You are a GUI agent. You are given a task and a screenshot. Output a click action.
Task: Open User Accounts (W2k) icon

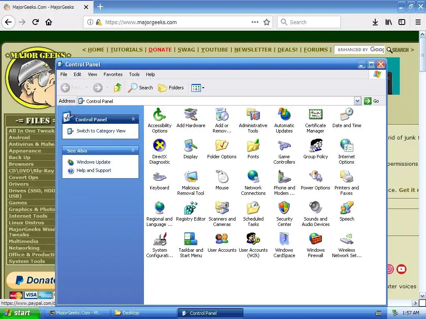click(253, 245)
